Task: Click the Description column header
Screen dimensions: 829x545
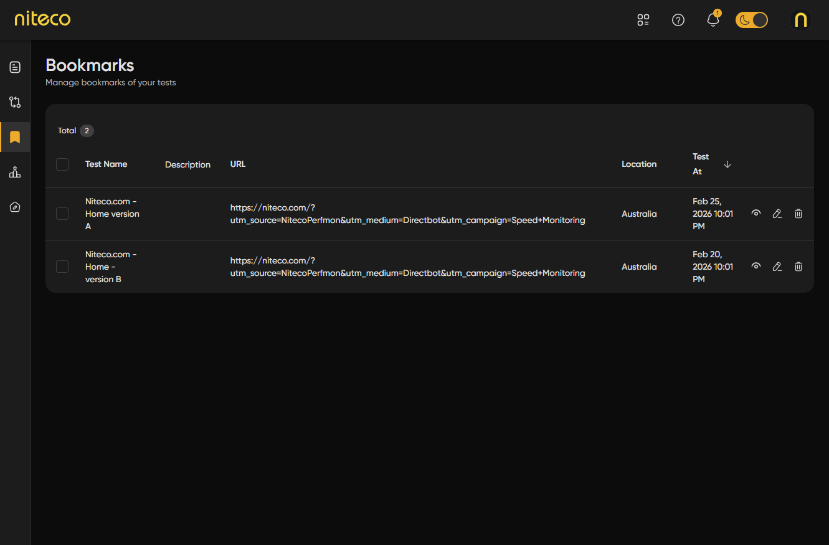Action: pos(187,165)
